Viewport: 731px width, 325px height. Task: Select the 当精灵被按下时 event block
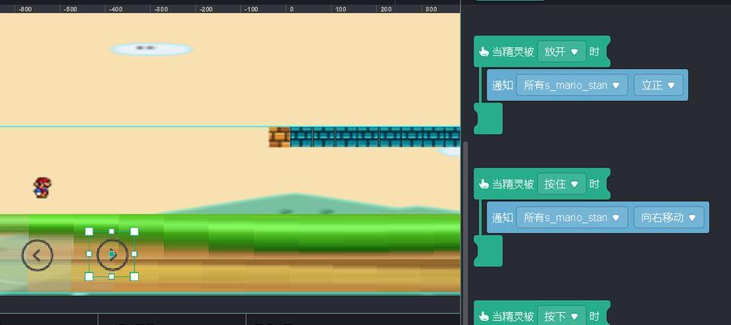(542, 314)
